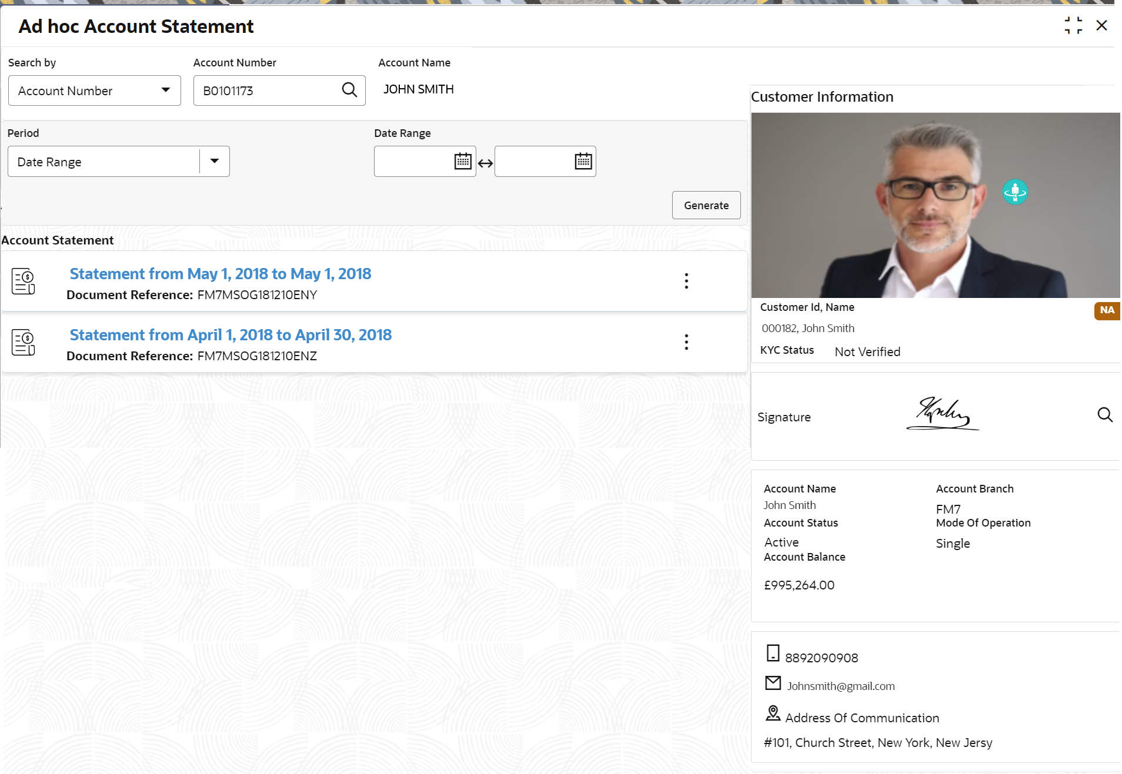Click the mobile phone icon

773,653
